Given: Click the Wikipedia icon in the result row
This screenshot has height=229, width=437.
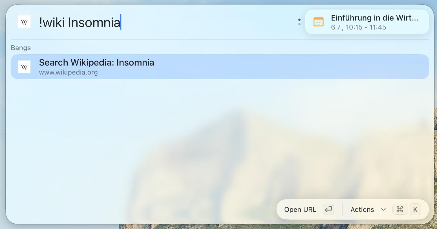Looking at the screenshot, I should tap(24, 67).
